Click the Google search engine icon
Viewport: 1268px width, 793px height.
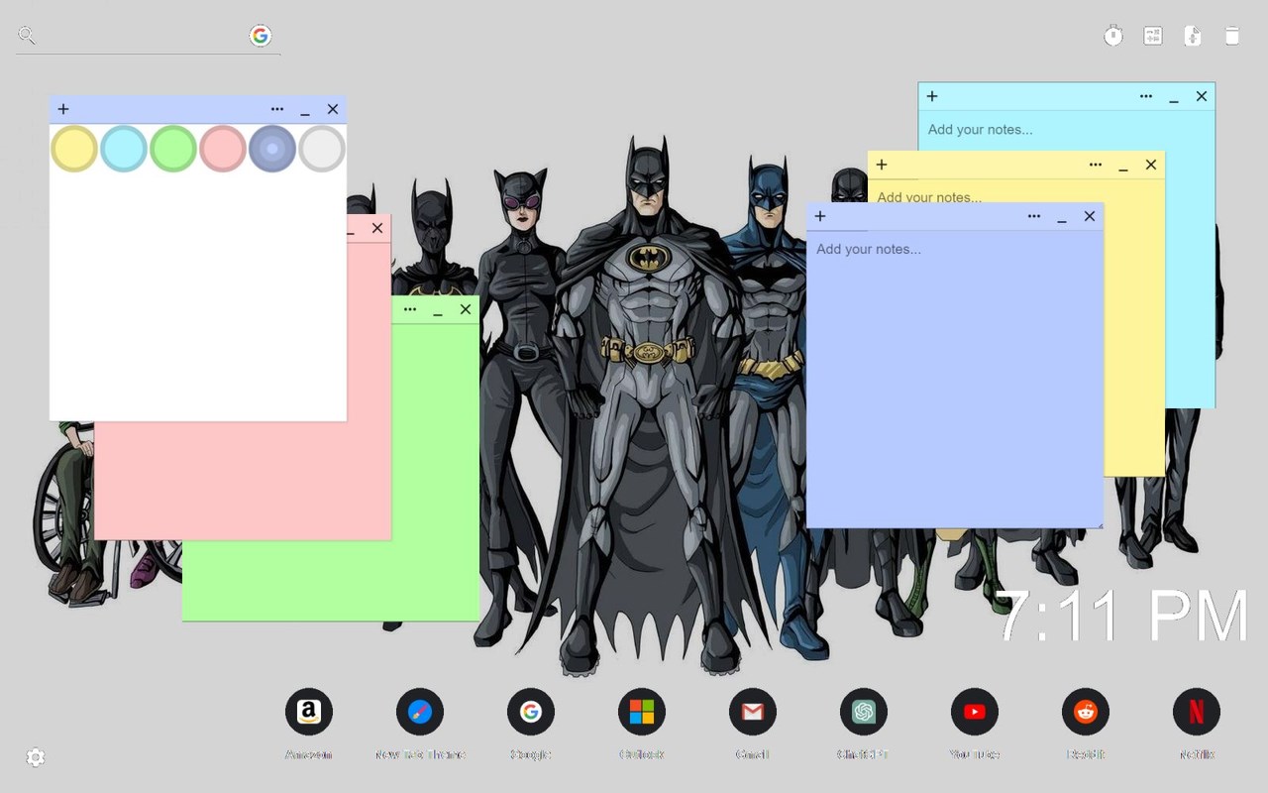click(261, 36)
